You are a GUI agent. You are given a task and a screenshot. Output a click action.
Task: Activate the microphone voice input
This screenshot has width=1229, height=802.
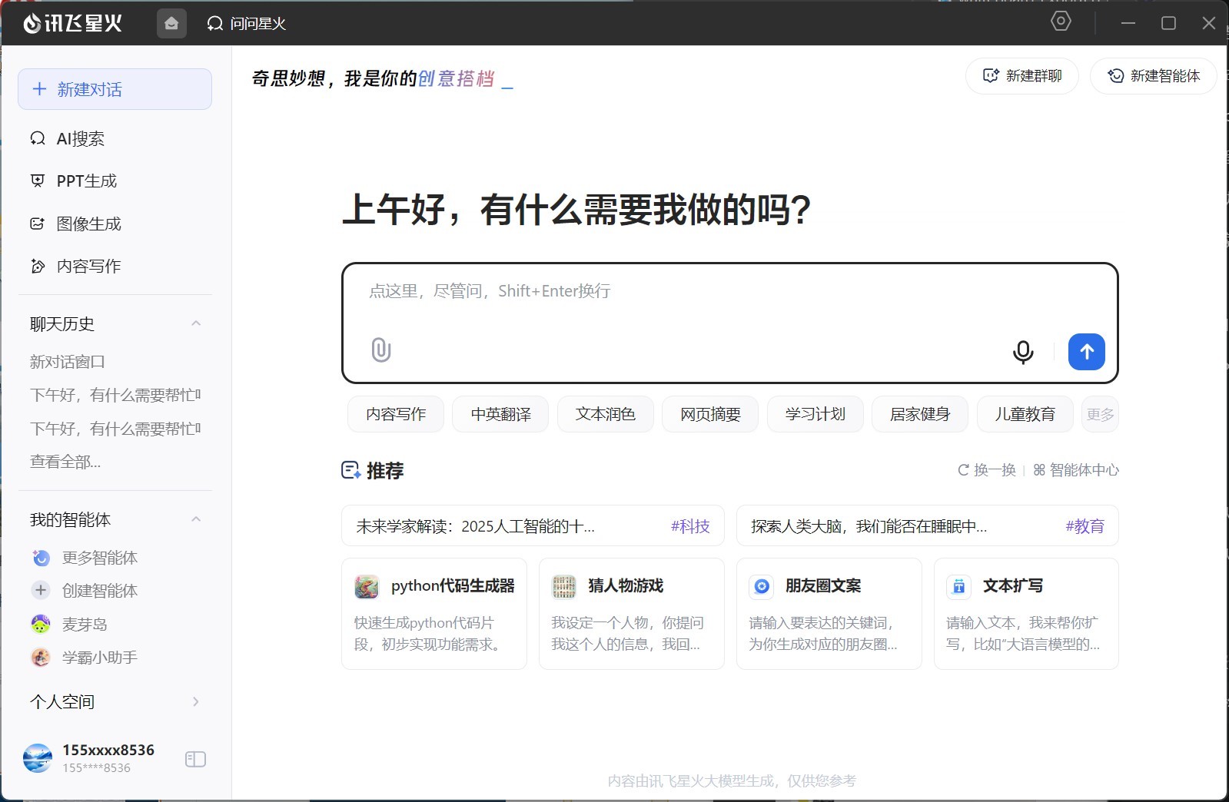pos(1022,352)
